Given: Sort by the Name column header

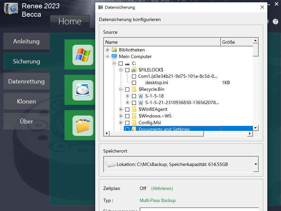Looking at the screenshot, I should (x=162, y=42).
